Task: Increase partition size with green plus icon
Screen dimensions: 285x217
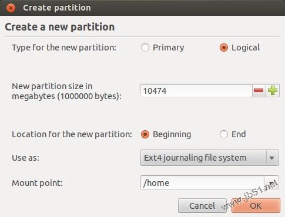Action: (x=273, y=90)
